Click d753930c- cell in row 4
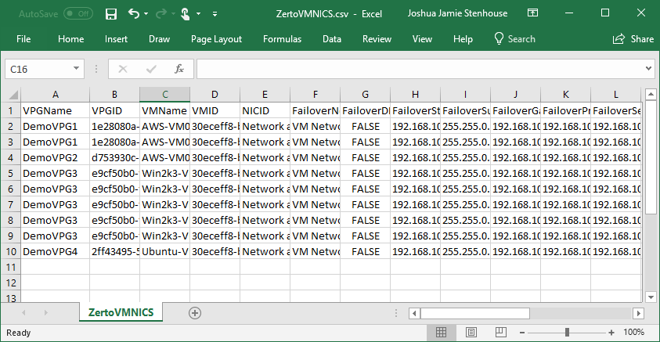 pyautogui.click(x=114, y=158)
